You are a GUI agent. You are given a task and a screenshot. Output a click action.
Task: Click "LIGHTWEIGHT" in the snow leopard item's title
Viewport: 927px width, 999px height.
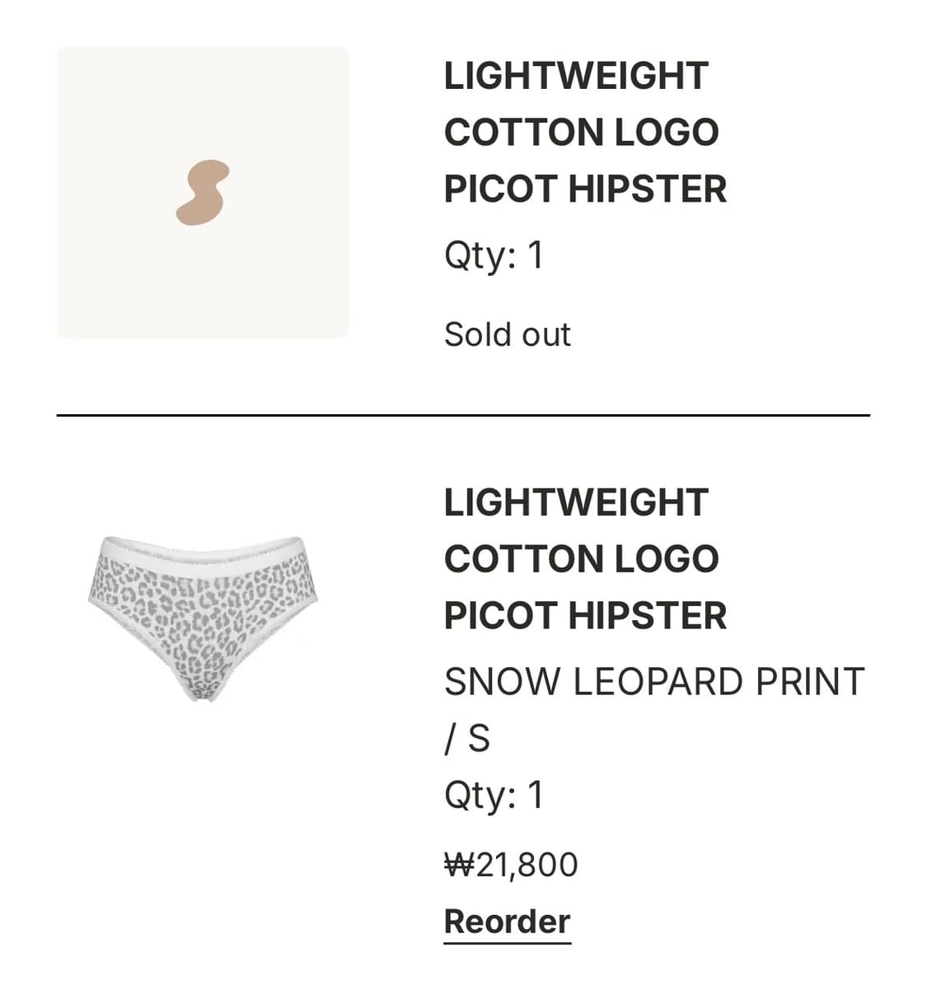pos(576,502)
